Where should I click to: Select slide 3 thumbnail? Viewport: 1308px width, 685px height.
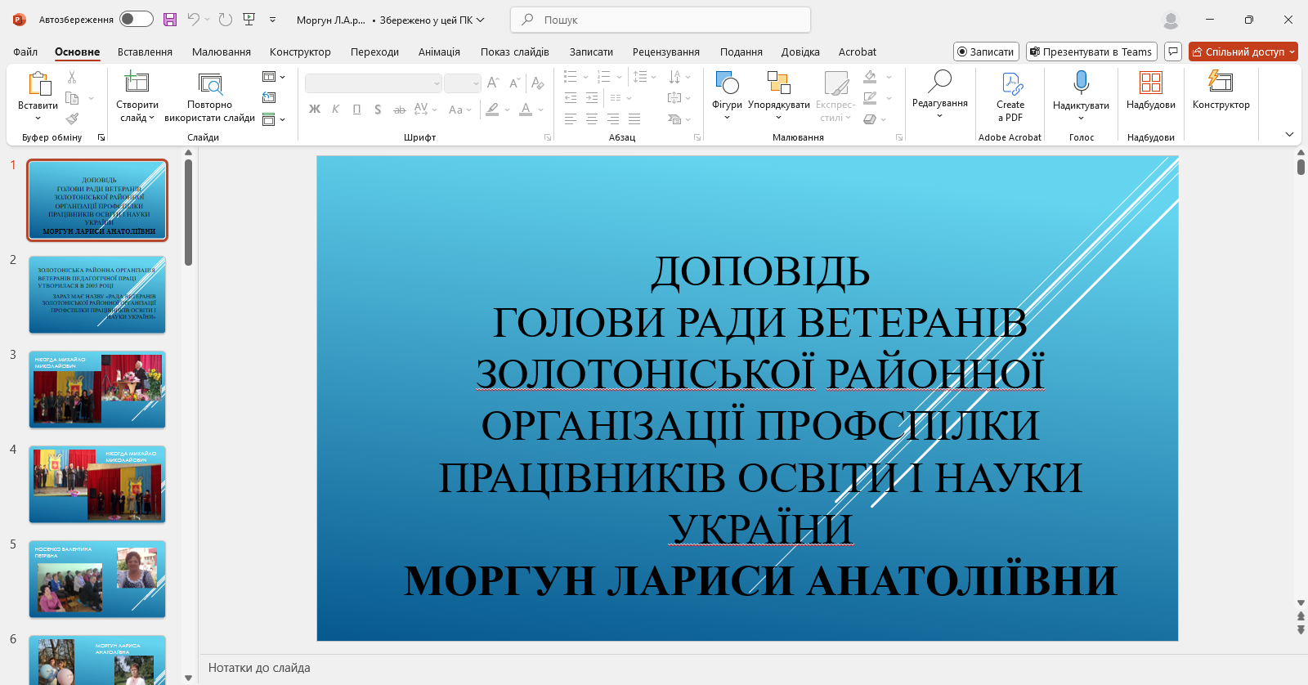click(97, 390)
